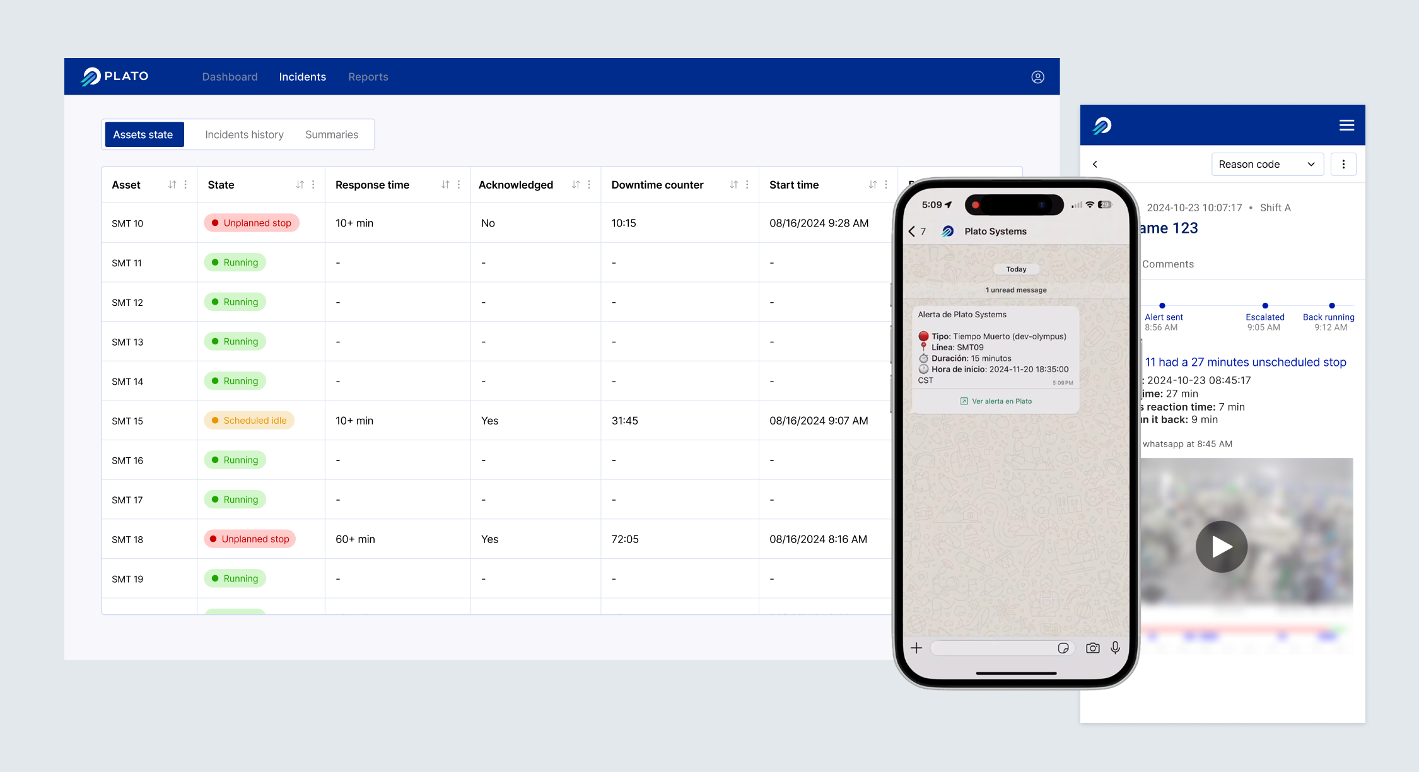Image resolution: width=1419 pixels, height=772 pixels.
Task: Click the Escalated timeline marker
Action: [1265, 306]
